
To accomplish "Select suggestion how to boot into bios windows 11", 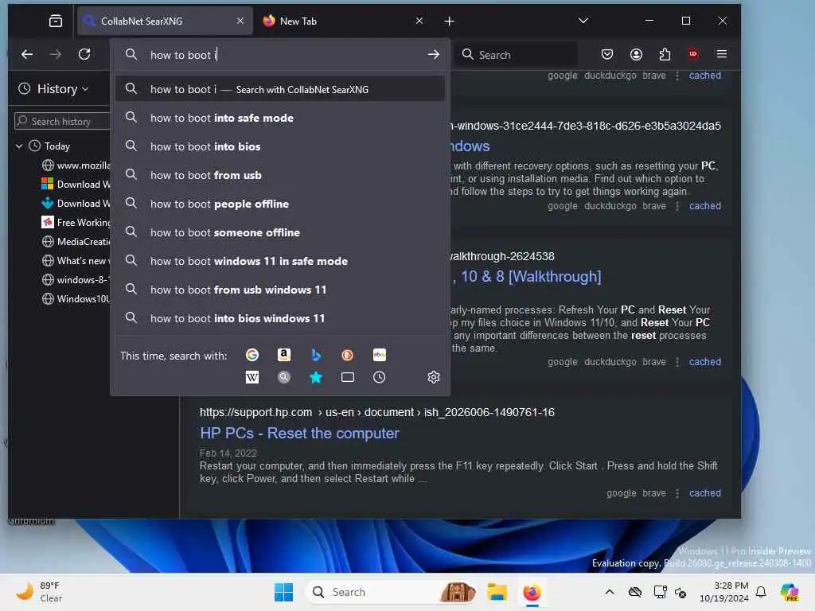I will tap(280, 318).
